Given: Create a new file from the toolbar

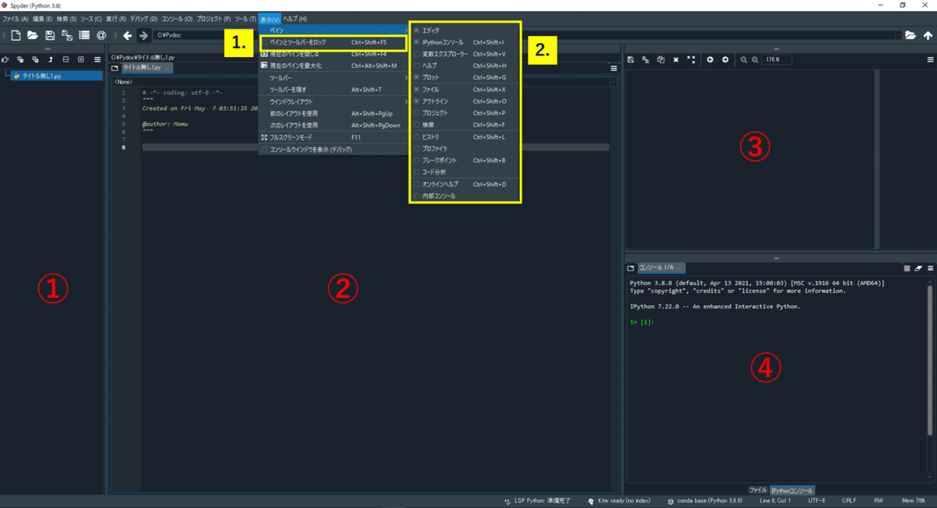Looking at the screenshot, I should tap(16, 35).
